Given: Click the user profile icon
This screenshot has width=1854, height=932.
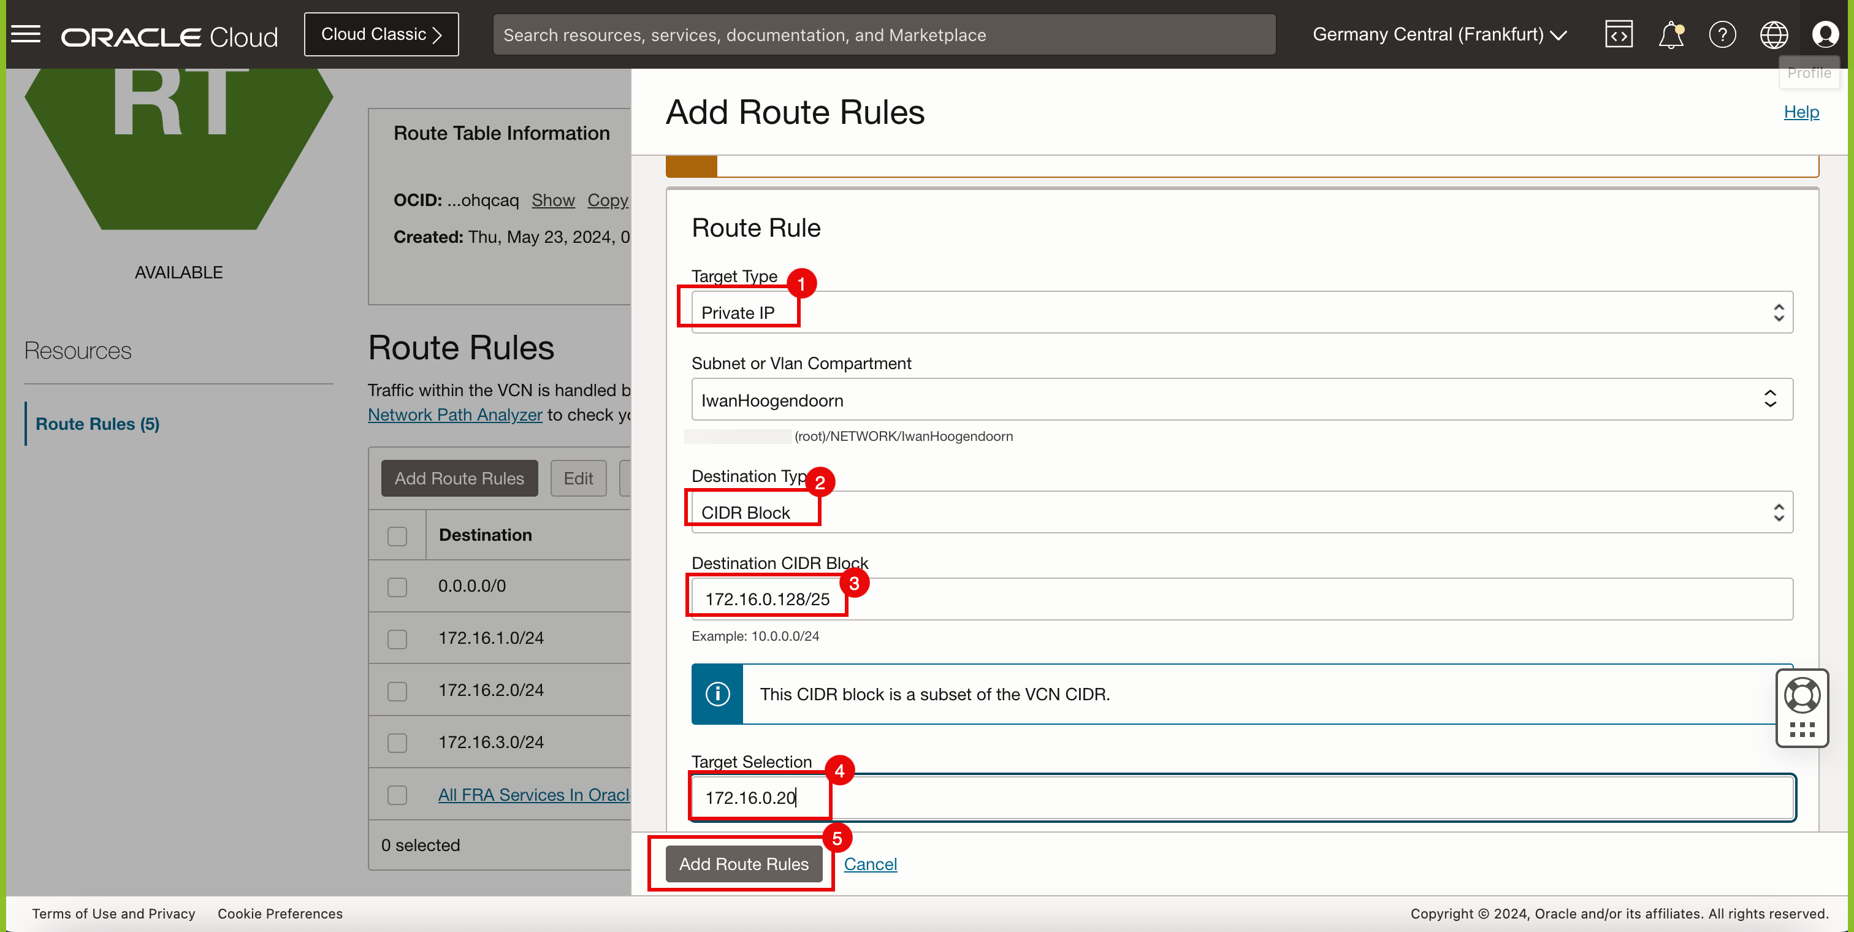Looking at the screenshot, I should pos(1826,33).
